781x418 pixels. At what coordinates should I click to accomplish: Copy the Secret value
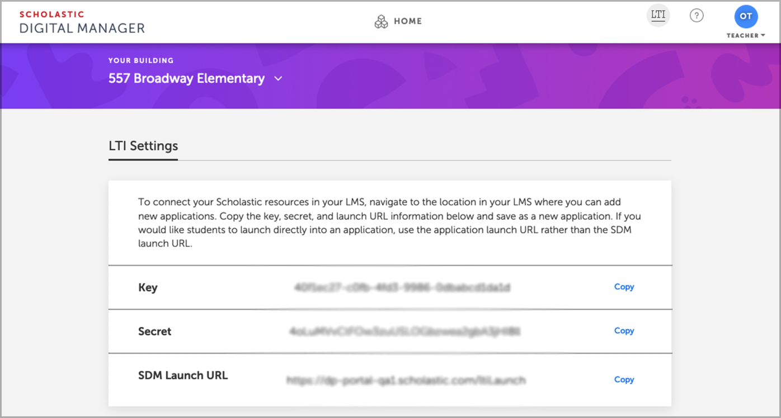(x=624, y=330)
